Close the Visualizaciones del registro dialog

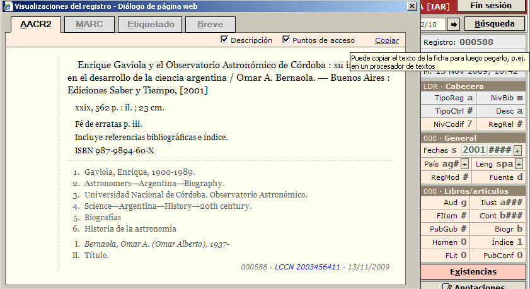tap(412, 6)
